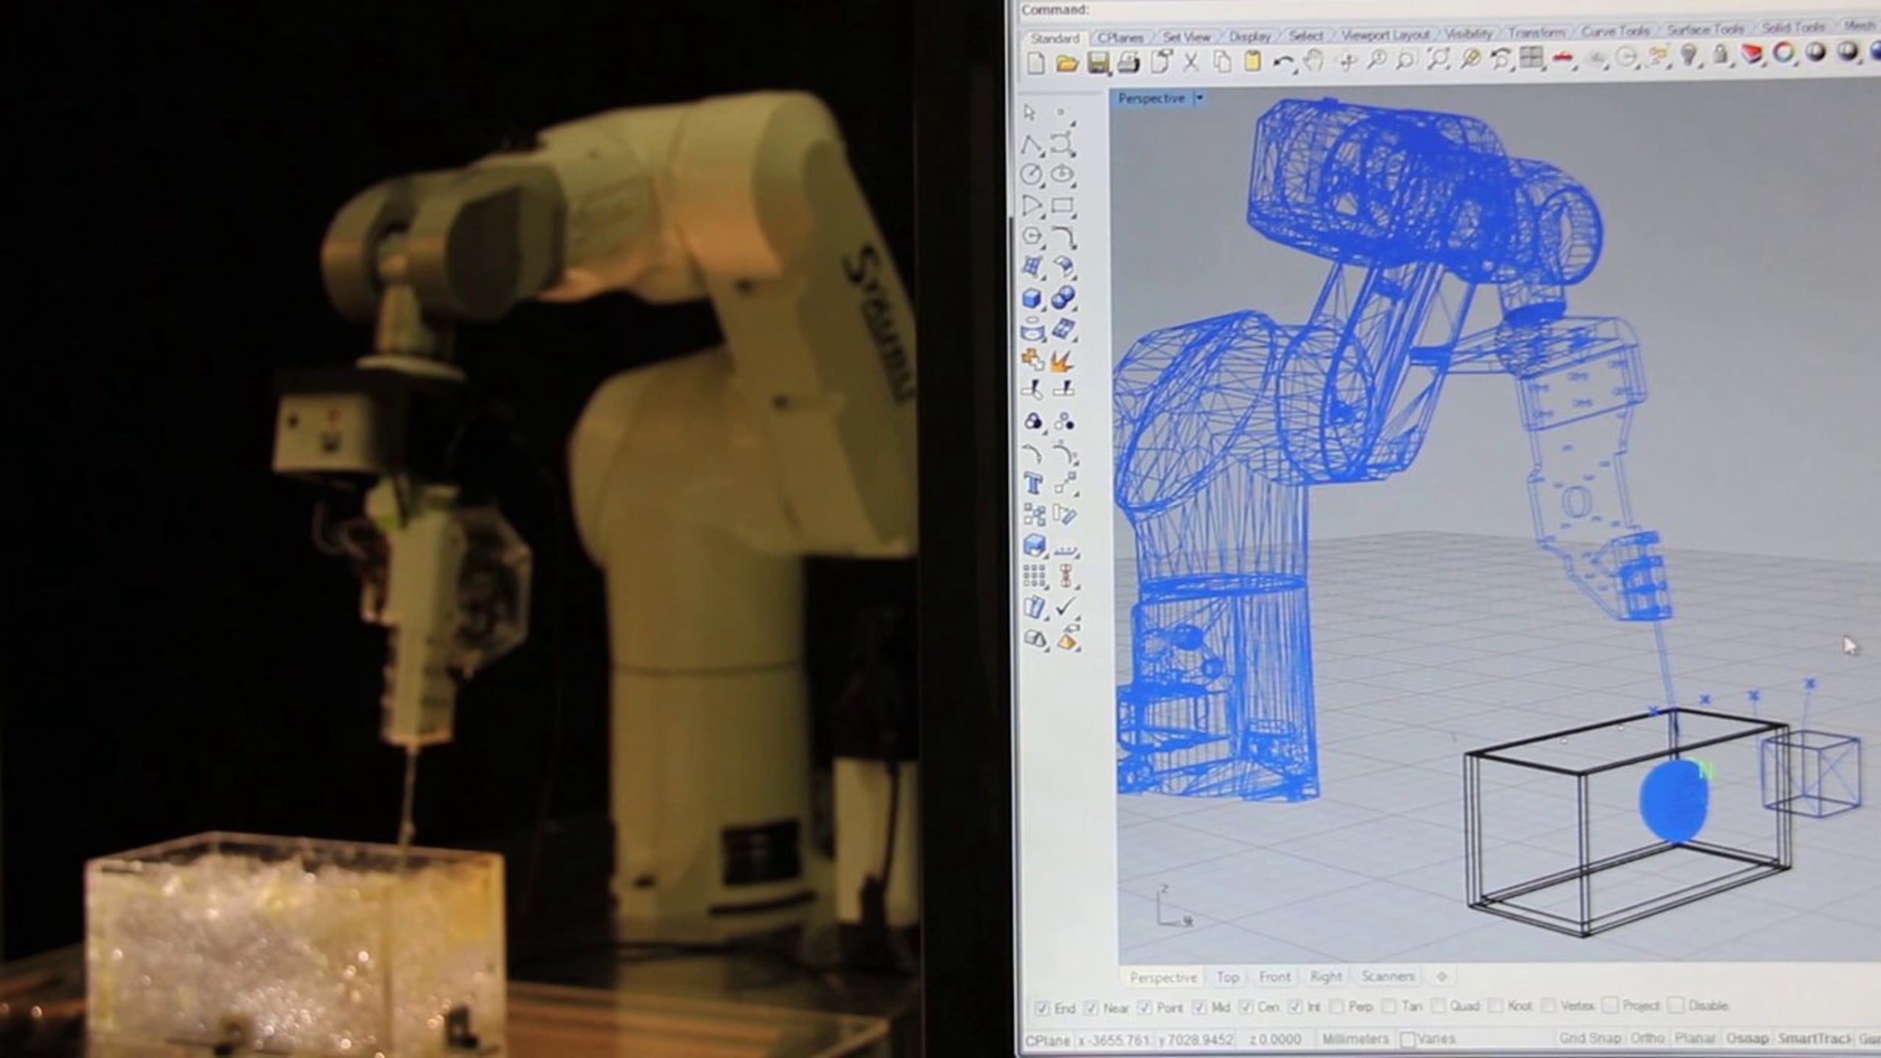
Task: Click the Print icon
Action: (1129, 62)
